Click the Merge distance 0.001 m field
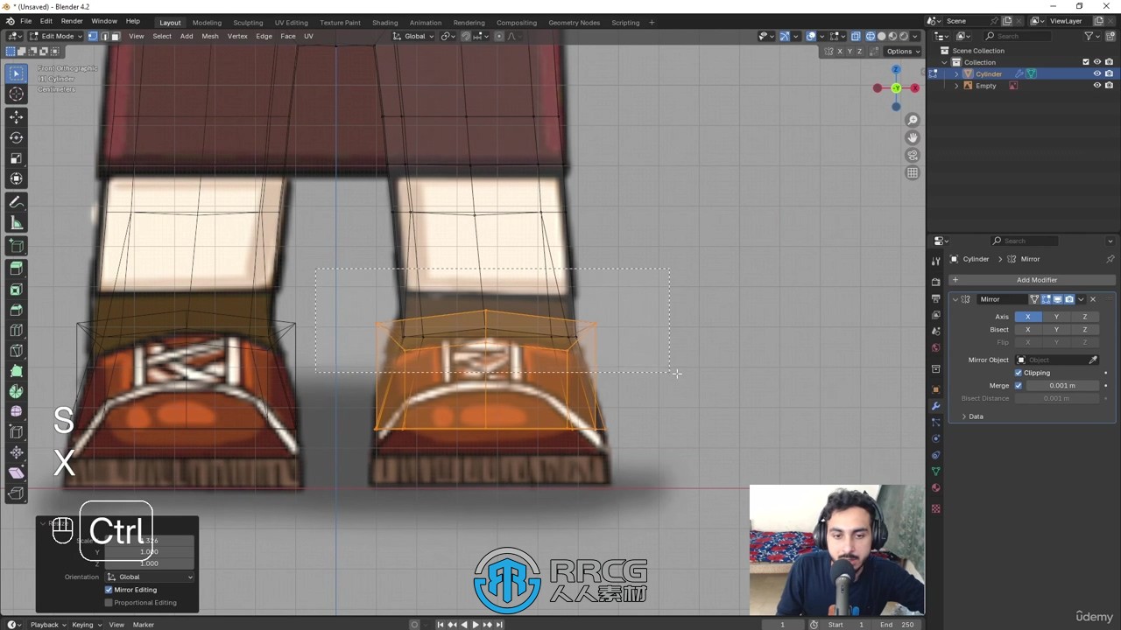This screenshot has width=1121, height=630. [1062, 385]
